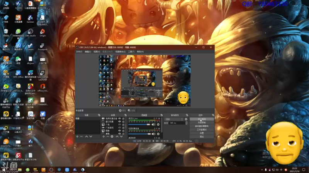
Task: Open the transition properties gear icon
Action: coord(186,119)
